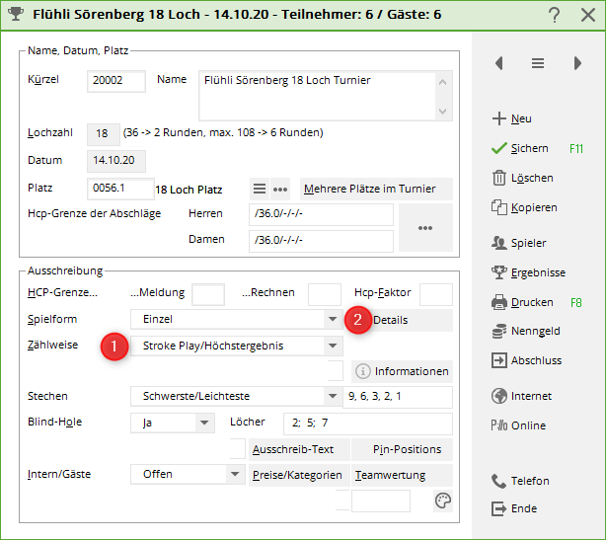Go to next tournament record arrow
Screen dimensions: 606x540
point(577,63)
